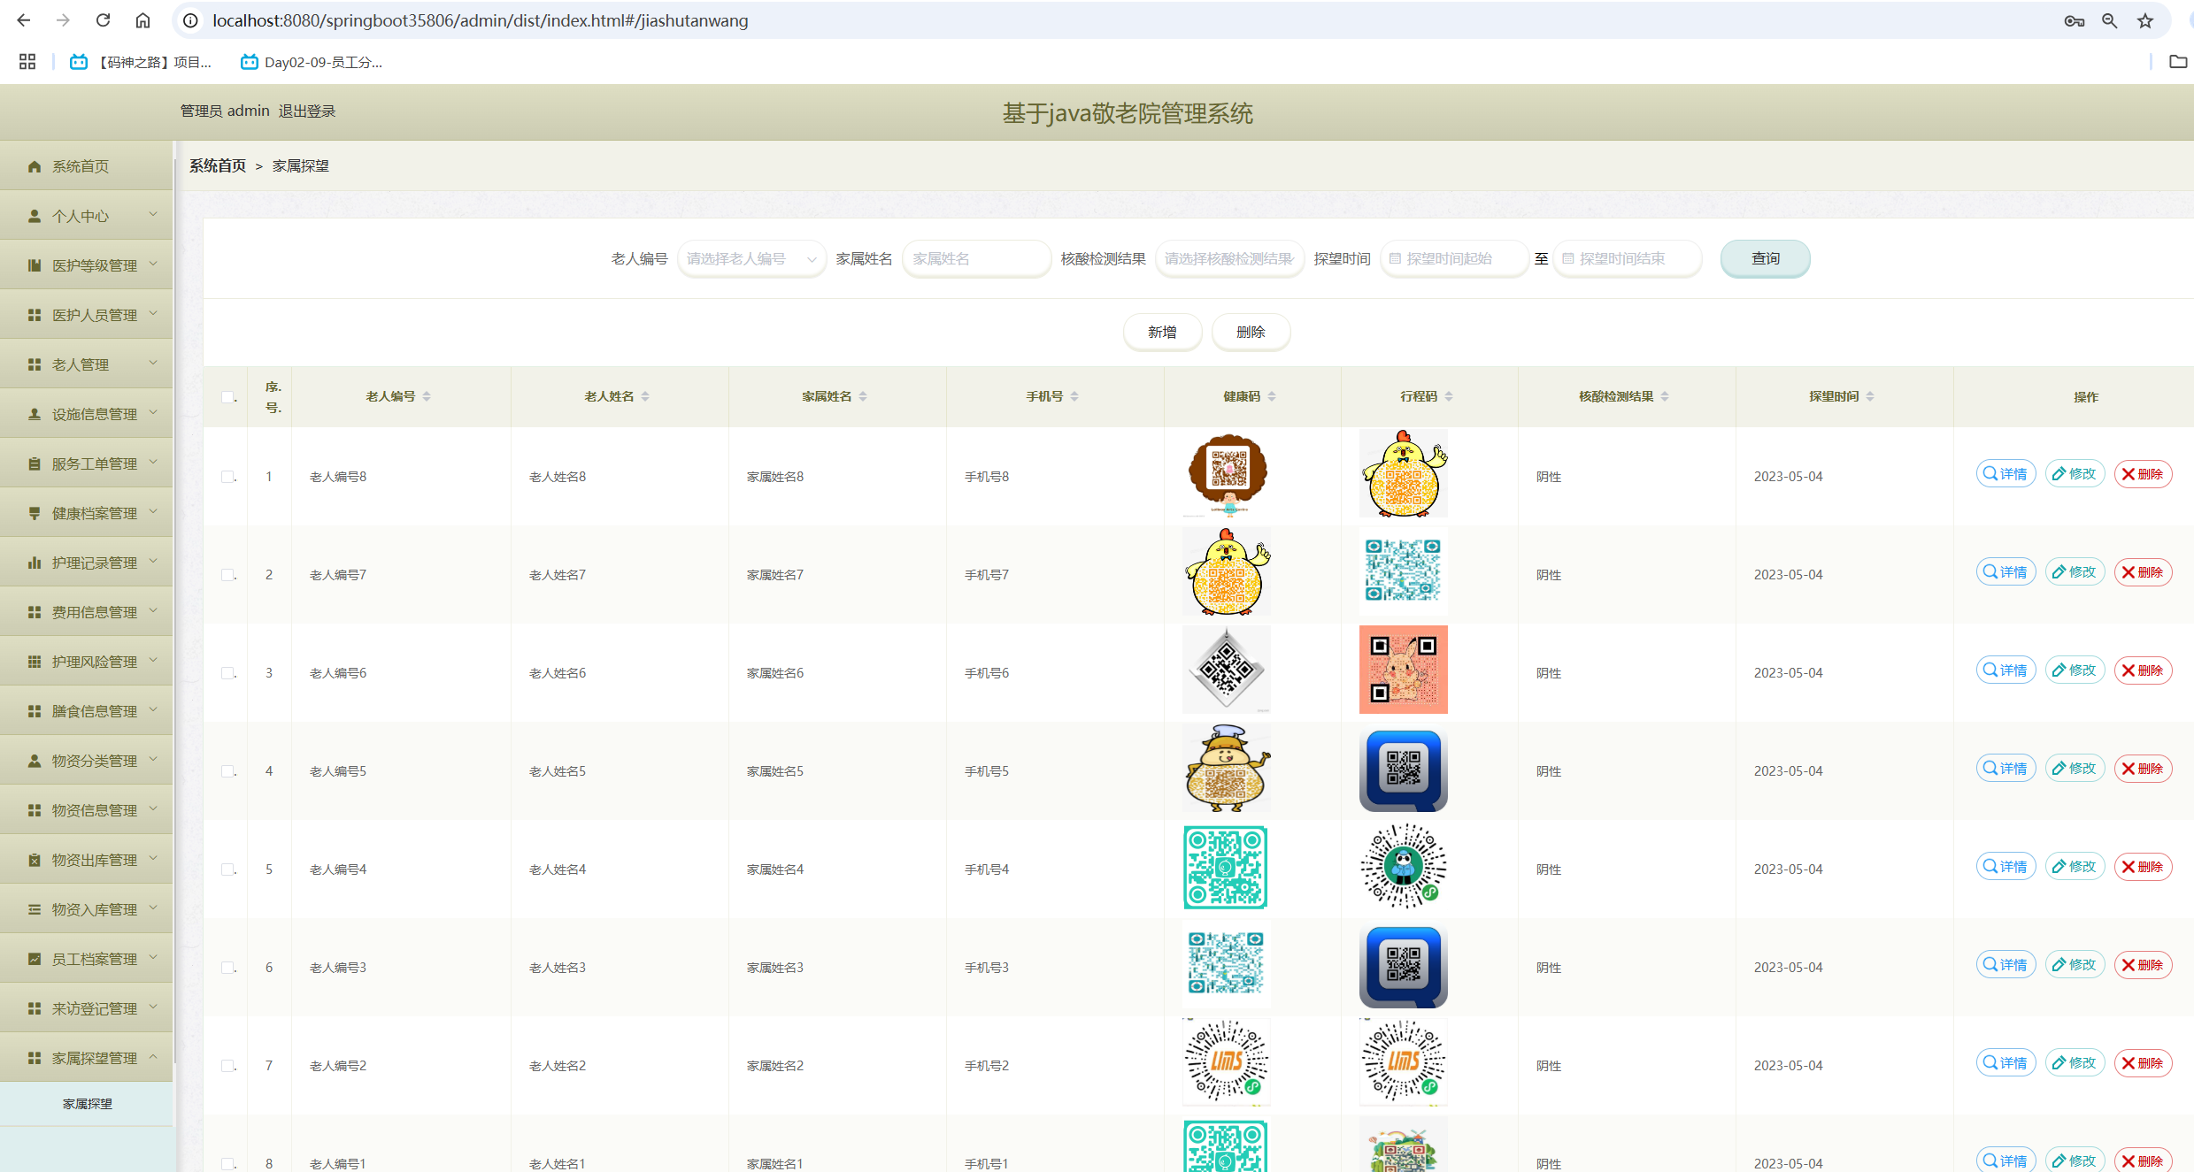
Task: Check the row checkbox for 老人编号4
Action: [x=227, y=869]
